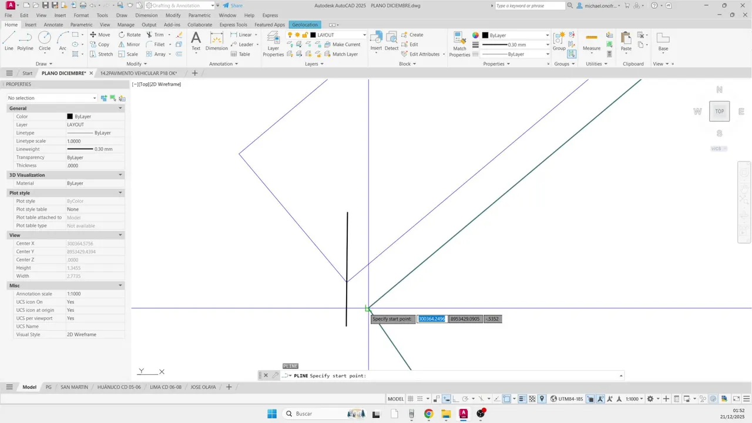Click the keyword search field in title bar
Image resolution: width=752 pixels, height=423 pixels.
pos(529,5)
